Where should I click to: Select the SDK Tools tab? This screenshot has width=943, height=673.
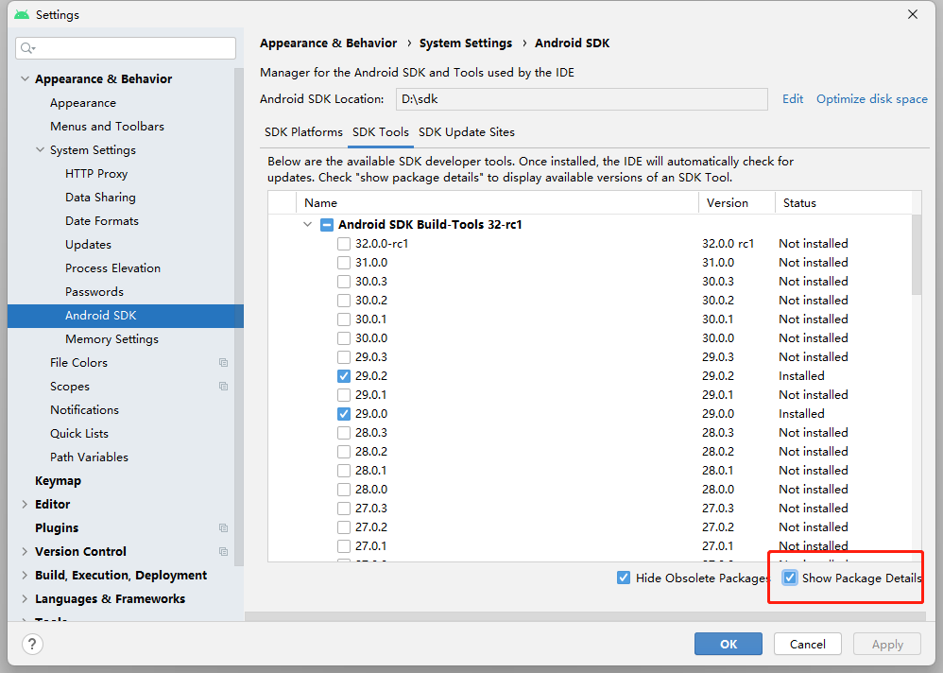pyautogui.click(x=381, y=132)
